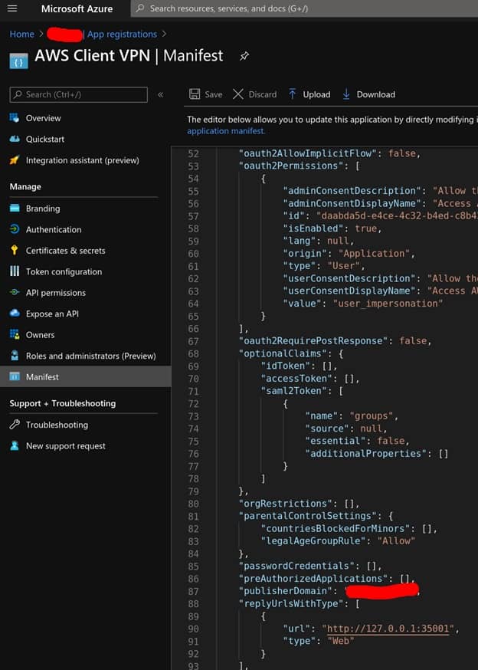Screen dimensions: 478x670
Task: Click the Discard button label
Action: (262, 94)
